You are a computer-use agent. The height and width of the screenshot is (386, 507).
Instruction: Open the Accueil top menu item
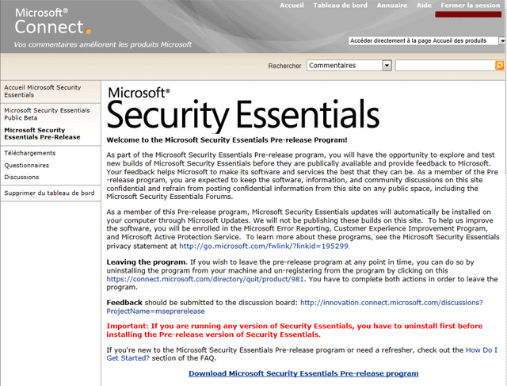(x=292, y=6)
